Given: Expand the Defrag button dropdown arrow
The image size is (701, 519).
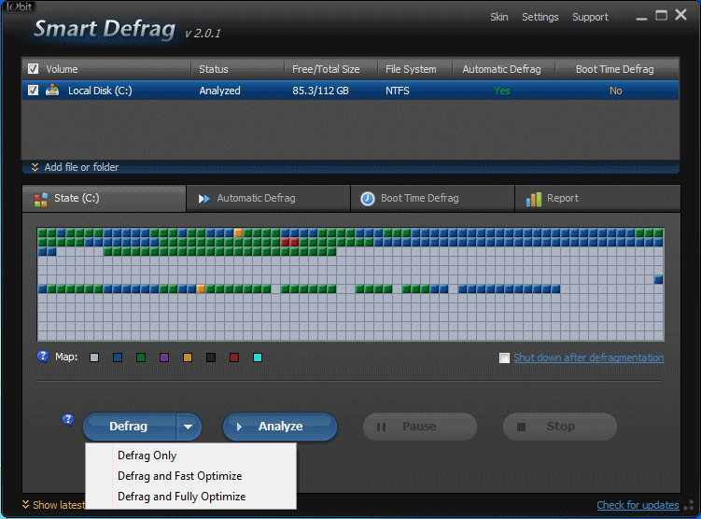Looking at the screenshot, I should pyautogui.click(x=189, y=427).
